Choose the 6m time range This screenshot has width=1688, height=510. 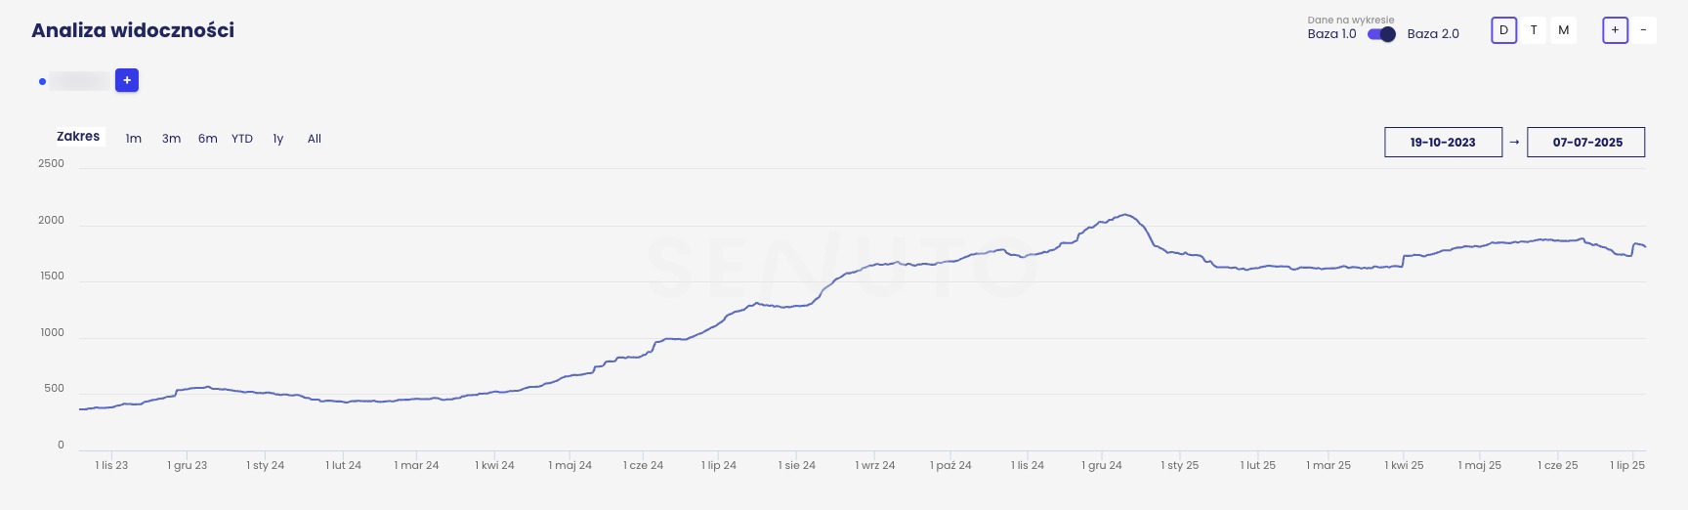[207, 139]
